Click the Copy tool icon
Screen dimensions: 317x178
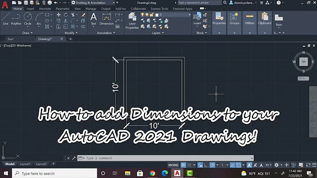point(59,21)
